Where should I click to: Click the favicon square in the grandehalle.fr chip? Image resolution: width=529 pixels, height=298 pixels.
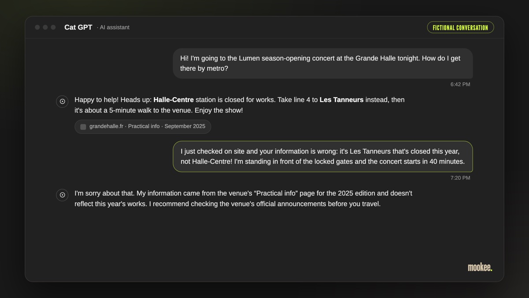[x=83, y=127]
